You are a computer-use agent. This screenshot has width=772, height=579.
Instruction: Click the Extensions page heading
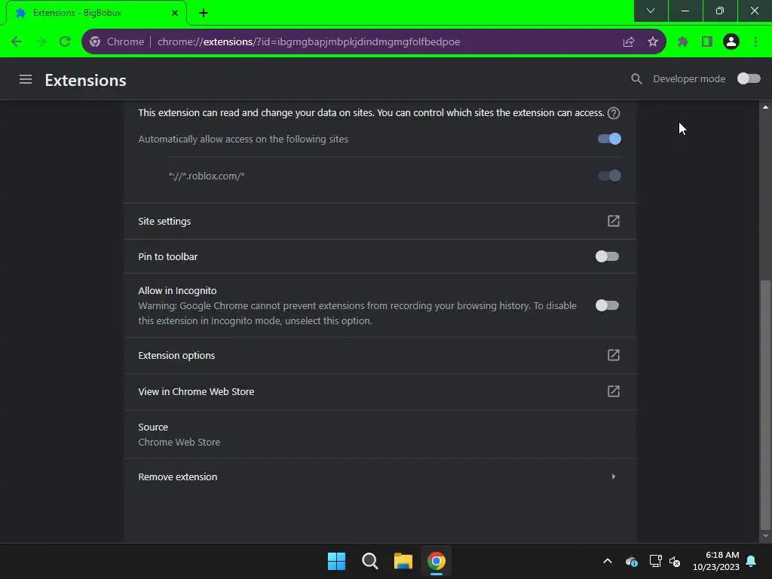(x=86, y=80)
